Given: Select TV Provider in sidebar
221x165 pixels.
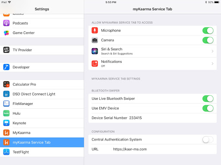Looking at the screenshot, I should pos(42,50).
